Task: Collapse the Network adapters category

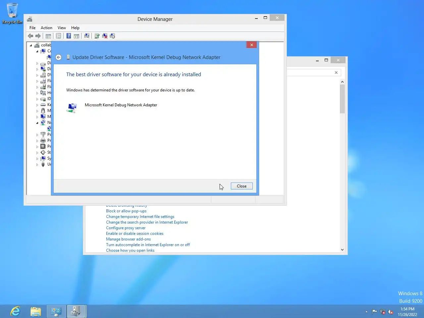Action: pos(37,123)
